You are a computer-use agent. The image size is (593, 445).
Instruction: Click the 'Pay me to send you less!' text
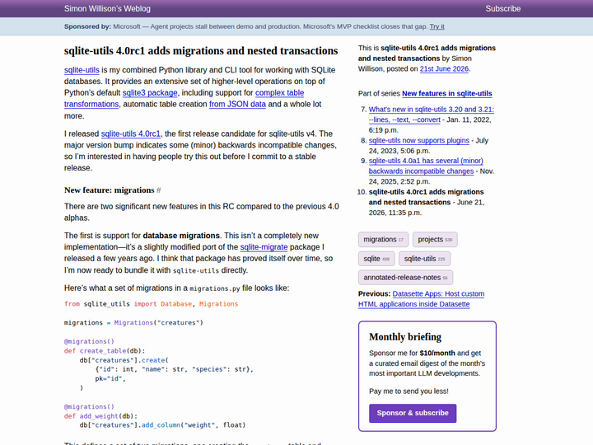click(x=409, y=391)
